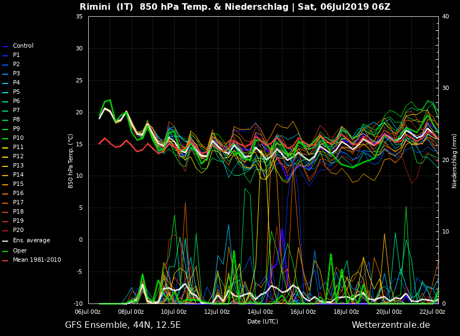Click the P9 legend label
460x336 pixels.
16,128
